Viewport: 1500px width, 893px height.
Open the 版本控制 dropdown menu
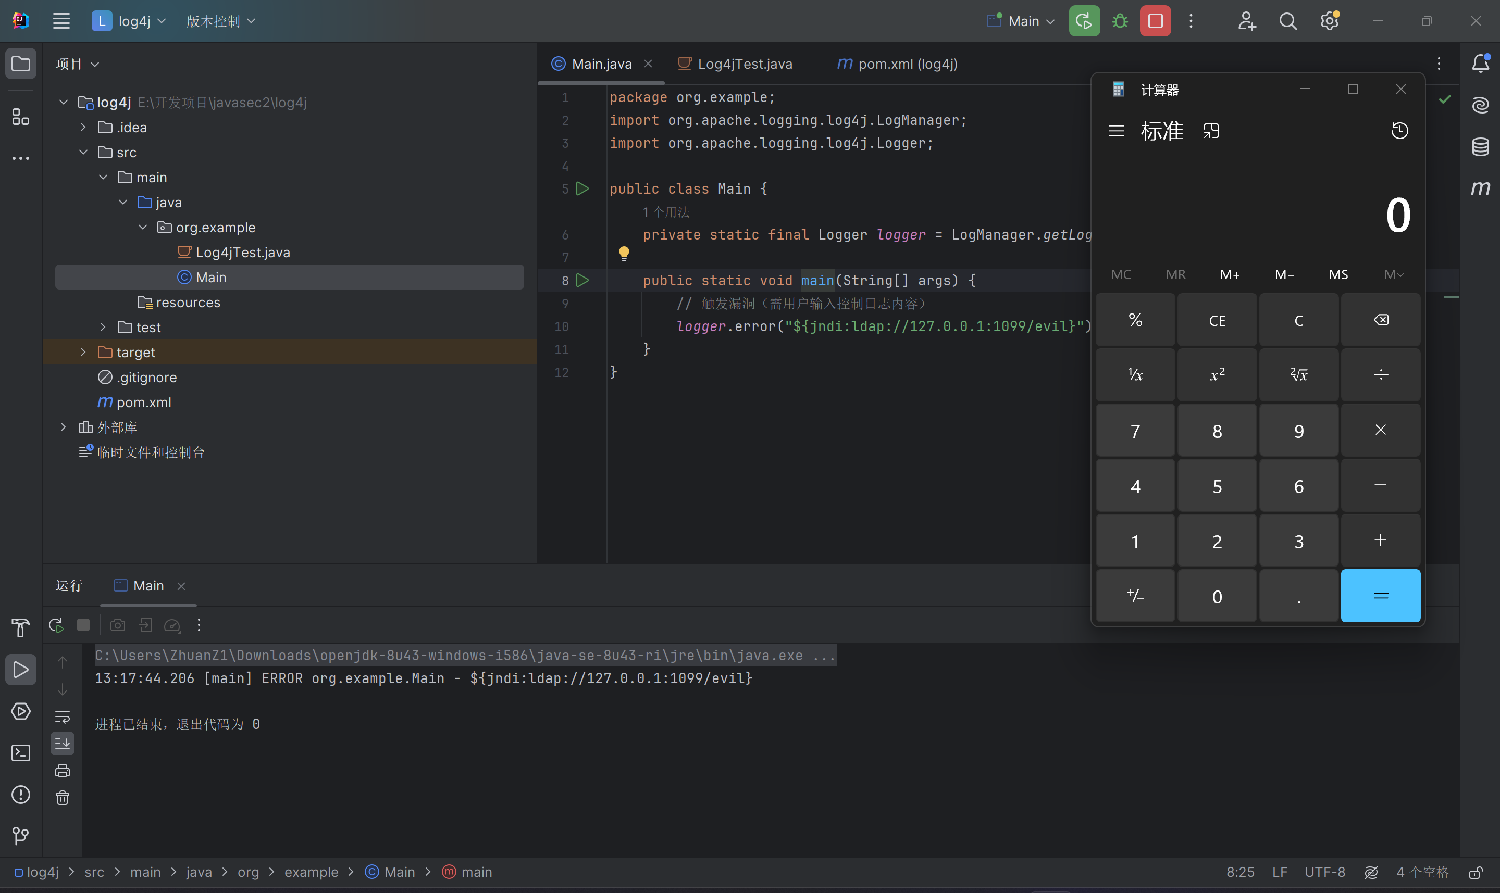(x=220, y=21)
